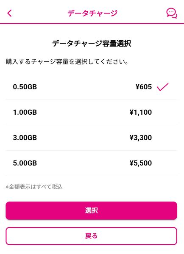Select the 1.00GB charge option
Viewport: 184px width, 254px height.
point(91,113)
